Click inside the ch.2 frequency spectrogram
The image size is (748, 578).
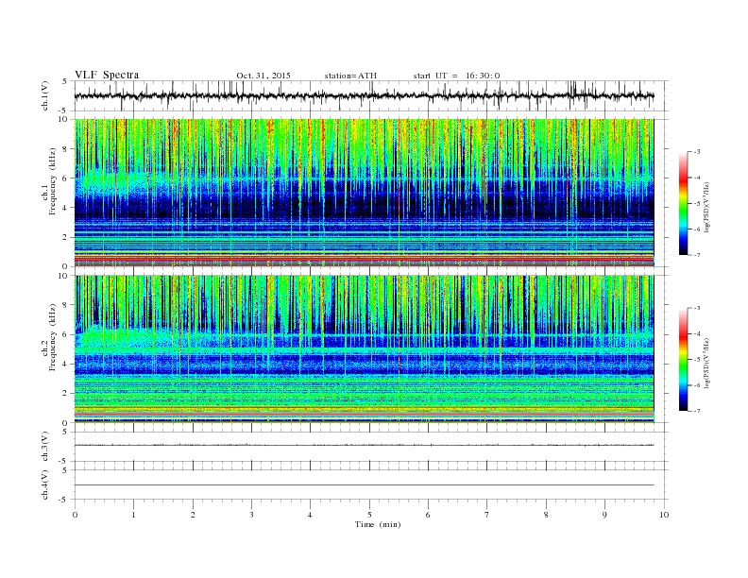[364, 349]
